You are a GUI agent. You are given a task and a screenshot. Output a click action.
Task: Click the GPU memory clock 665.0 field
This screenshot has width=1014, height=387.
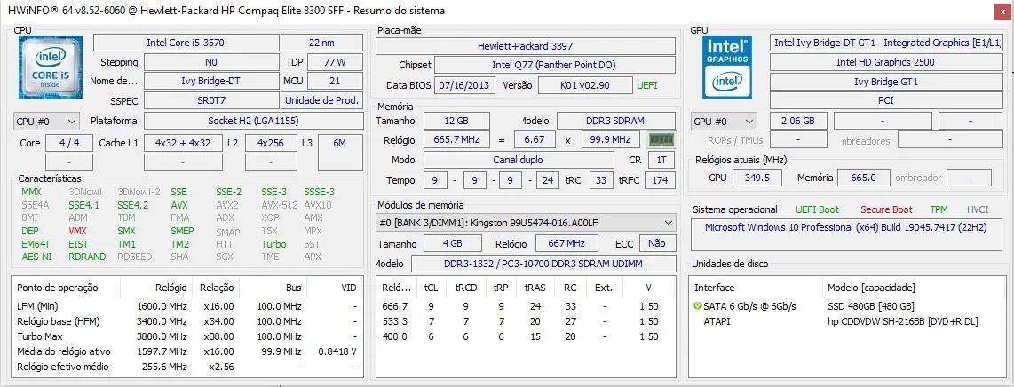pos(863,177)
